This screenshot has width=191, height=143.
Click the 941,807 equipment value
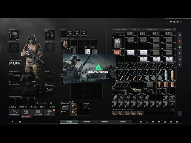pyautogui.click(x=15, y=63)
